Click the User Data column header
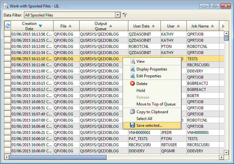This screenshot has width=234, height=164. (x=144, y=26)
